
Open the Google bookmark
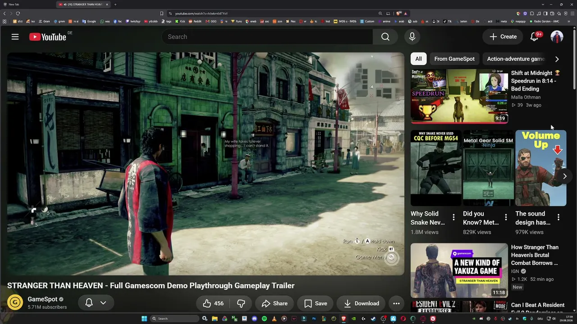[x=89, y=21]
